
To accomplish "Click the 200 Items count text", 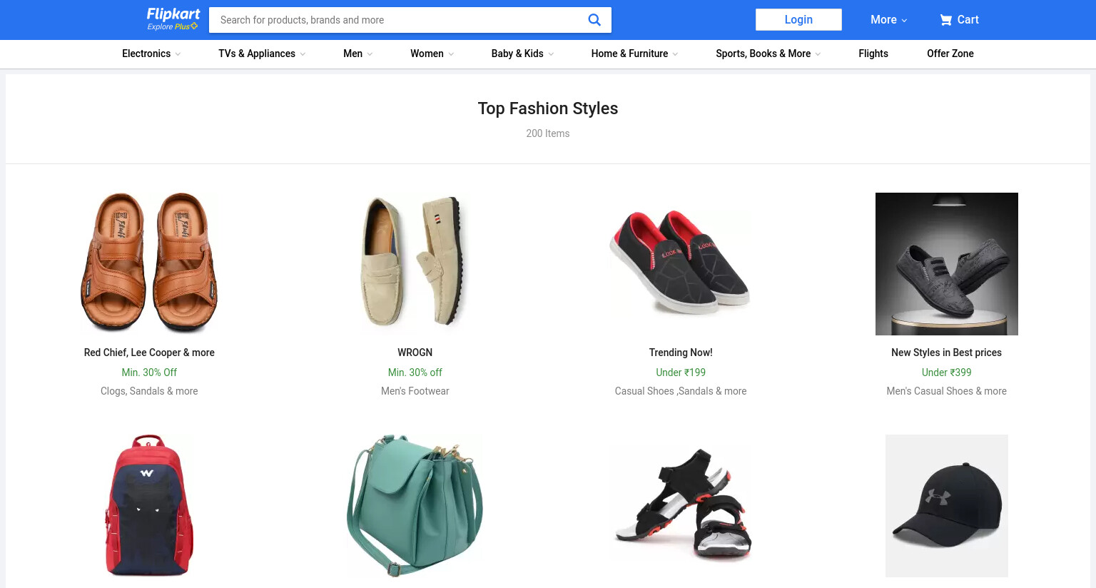I will tap(548, 133).
